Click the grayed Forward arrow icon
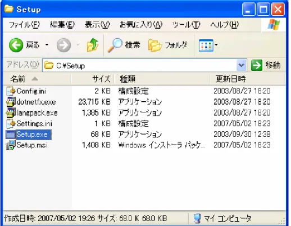 click(63, 45)
